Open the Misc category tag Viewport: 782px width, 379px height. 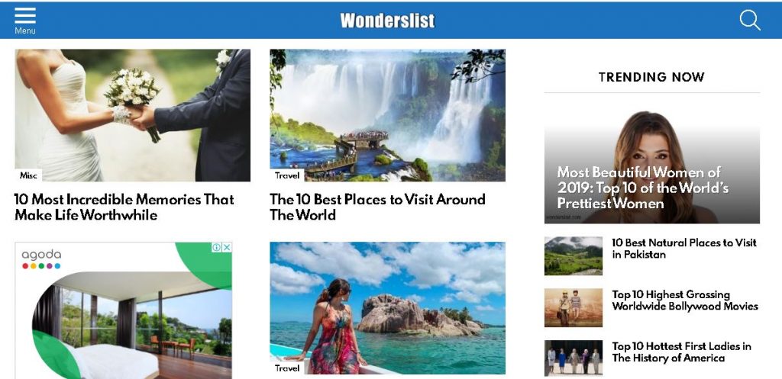[x=28, y=175]
